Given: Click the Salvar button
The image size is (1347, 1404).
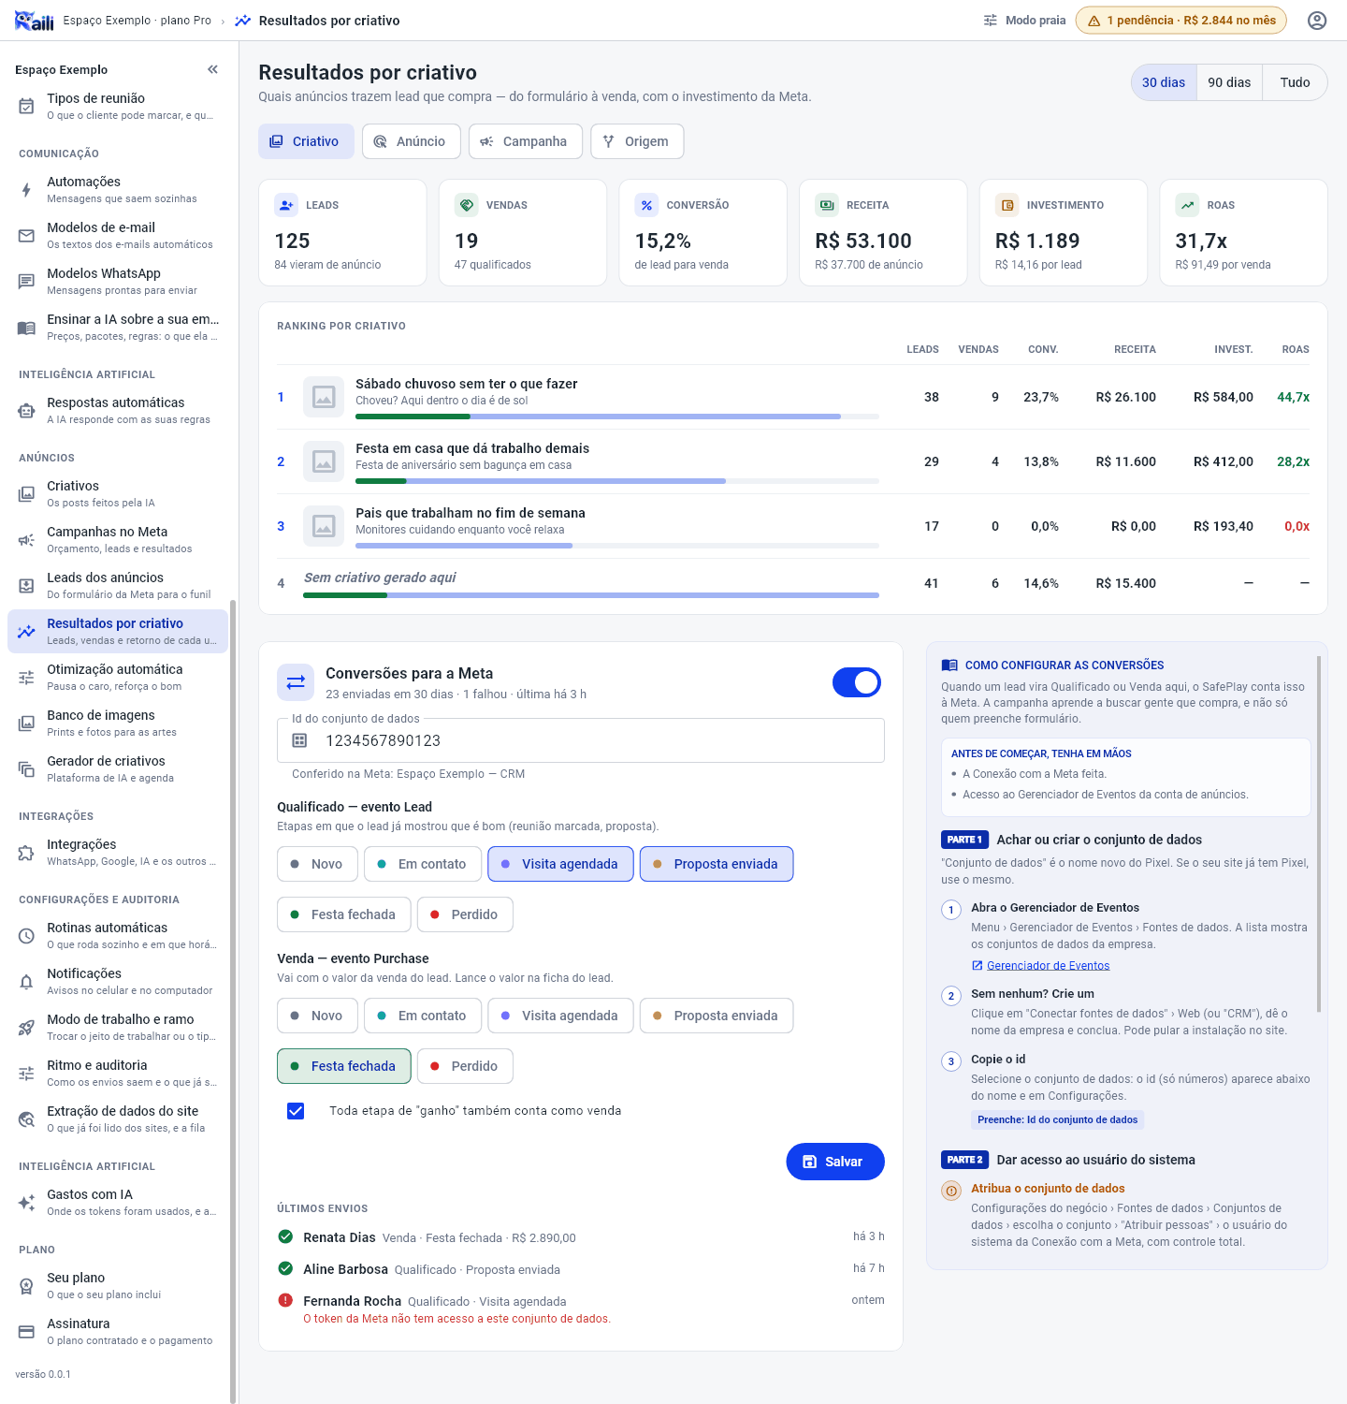Looking at the screenshot, I should click(835, 1162).
